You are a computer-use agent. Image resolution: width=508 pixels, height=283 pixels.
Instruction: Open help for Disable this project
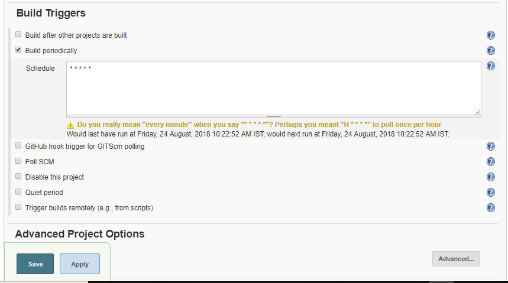490,177
